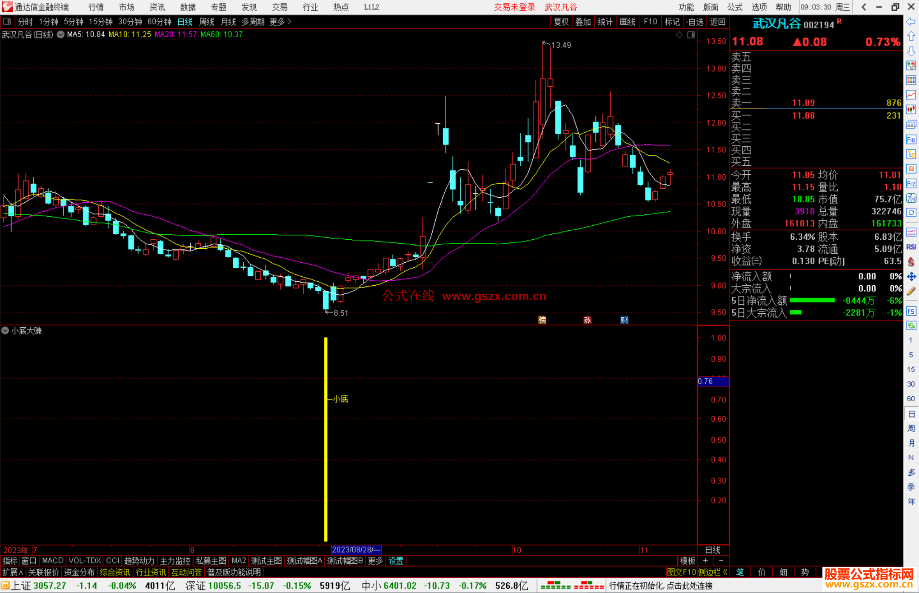Switch to the 周线 period tab
The width and height of the screenshot is (919, 593).
click(207, 22)
